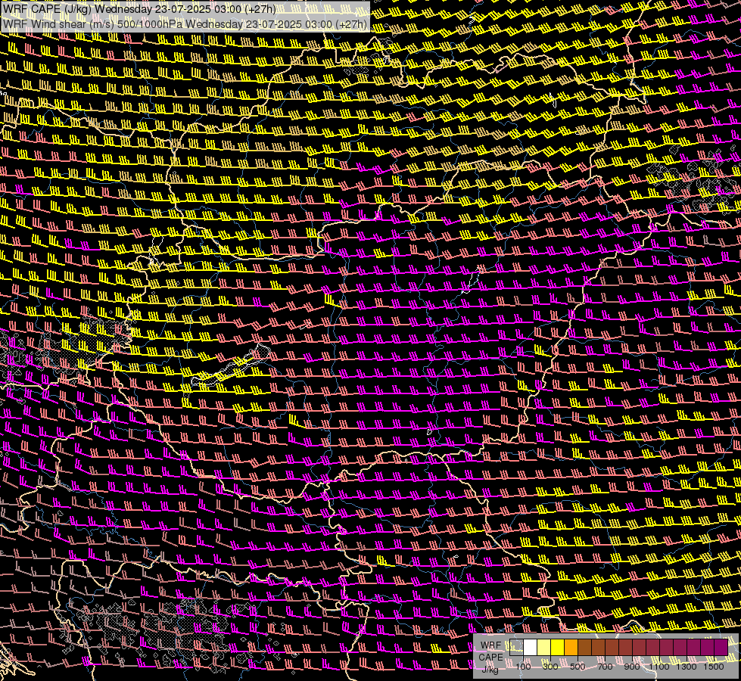
Task: Click the CAPE word in the legend
Action: point(490,658)
